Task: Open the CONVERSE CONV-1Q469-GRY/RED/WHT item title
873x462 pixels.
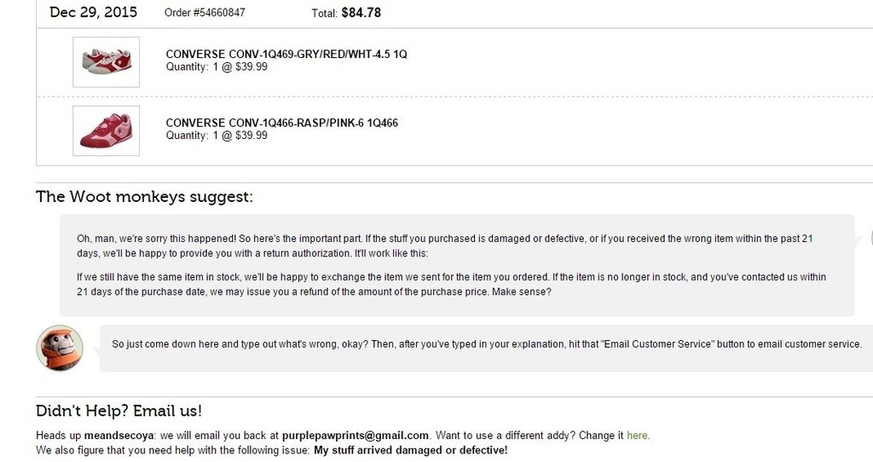Action: (x=286, y=55)
